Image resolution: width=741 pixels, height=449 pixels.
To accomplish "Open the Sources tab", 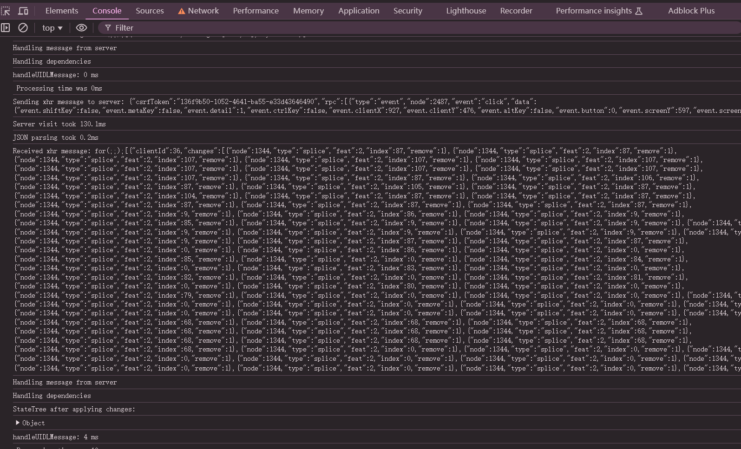I will [150, 11].
